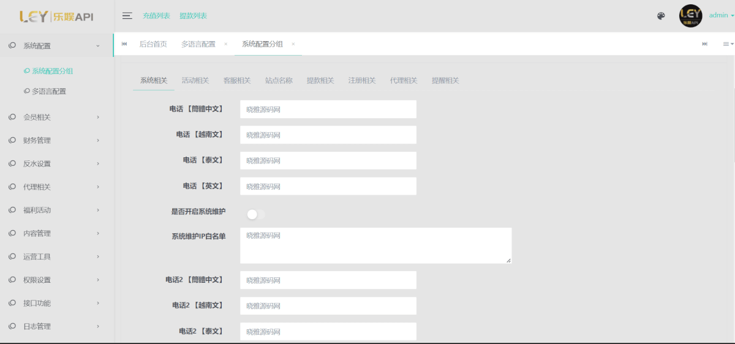Viewport: 735px width, 344px height.
Task: Collapse sidebar with the hamburger menu icon
Action: [x=127, y=16]
